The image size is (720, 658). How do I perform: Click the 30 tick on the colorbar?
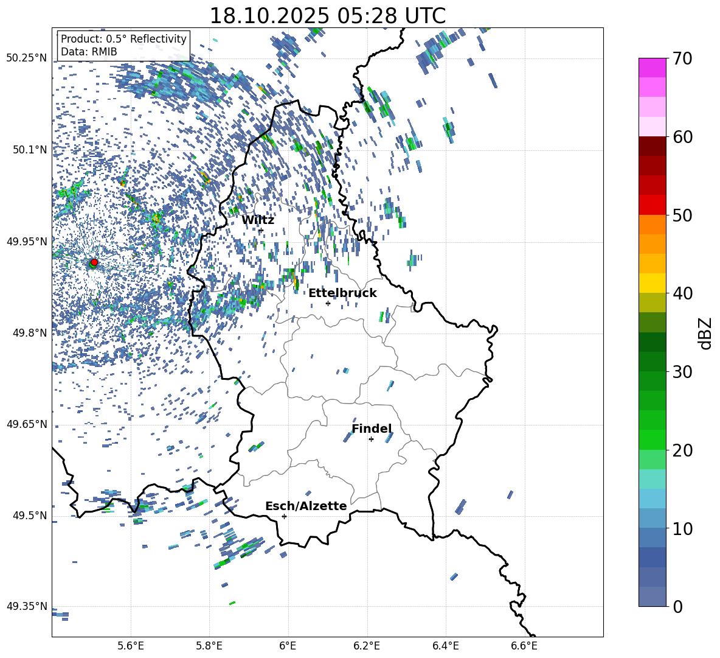point(683,372)
